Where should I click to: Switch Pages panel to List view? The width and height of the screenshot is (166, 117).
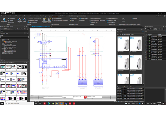4,60
